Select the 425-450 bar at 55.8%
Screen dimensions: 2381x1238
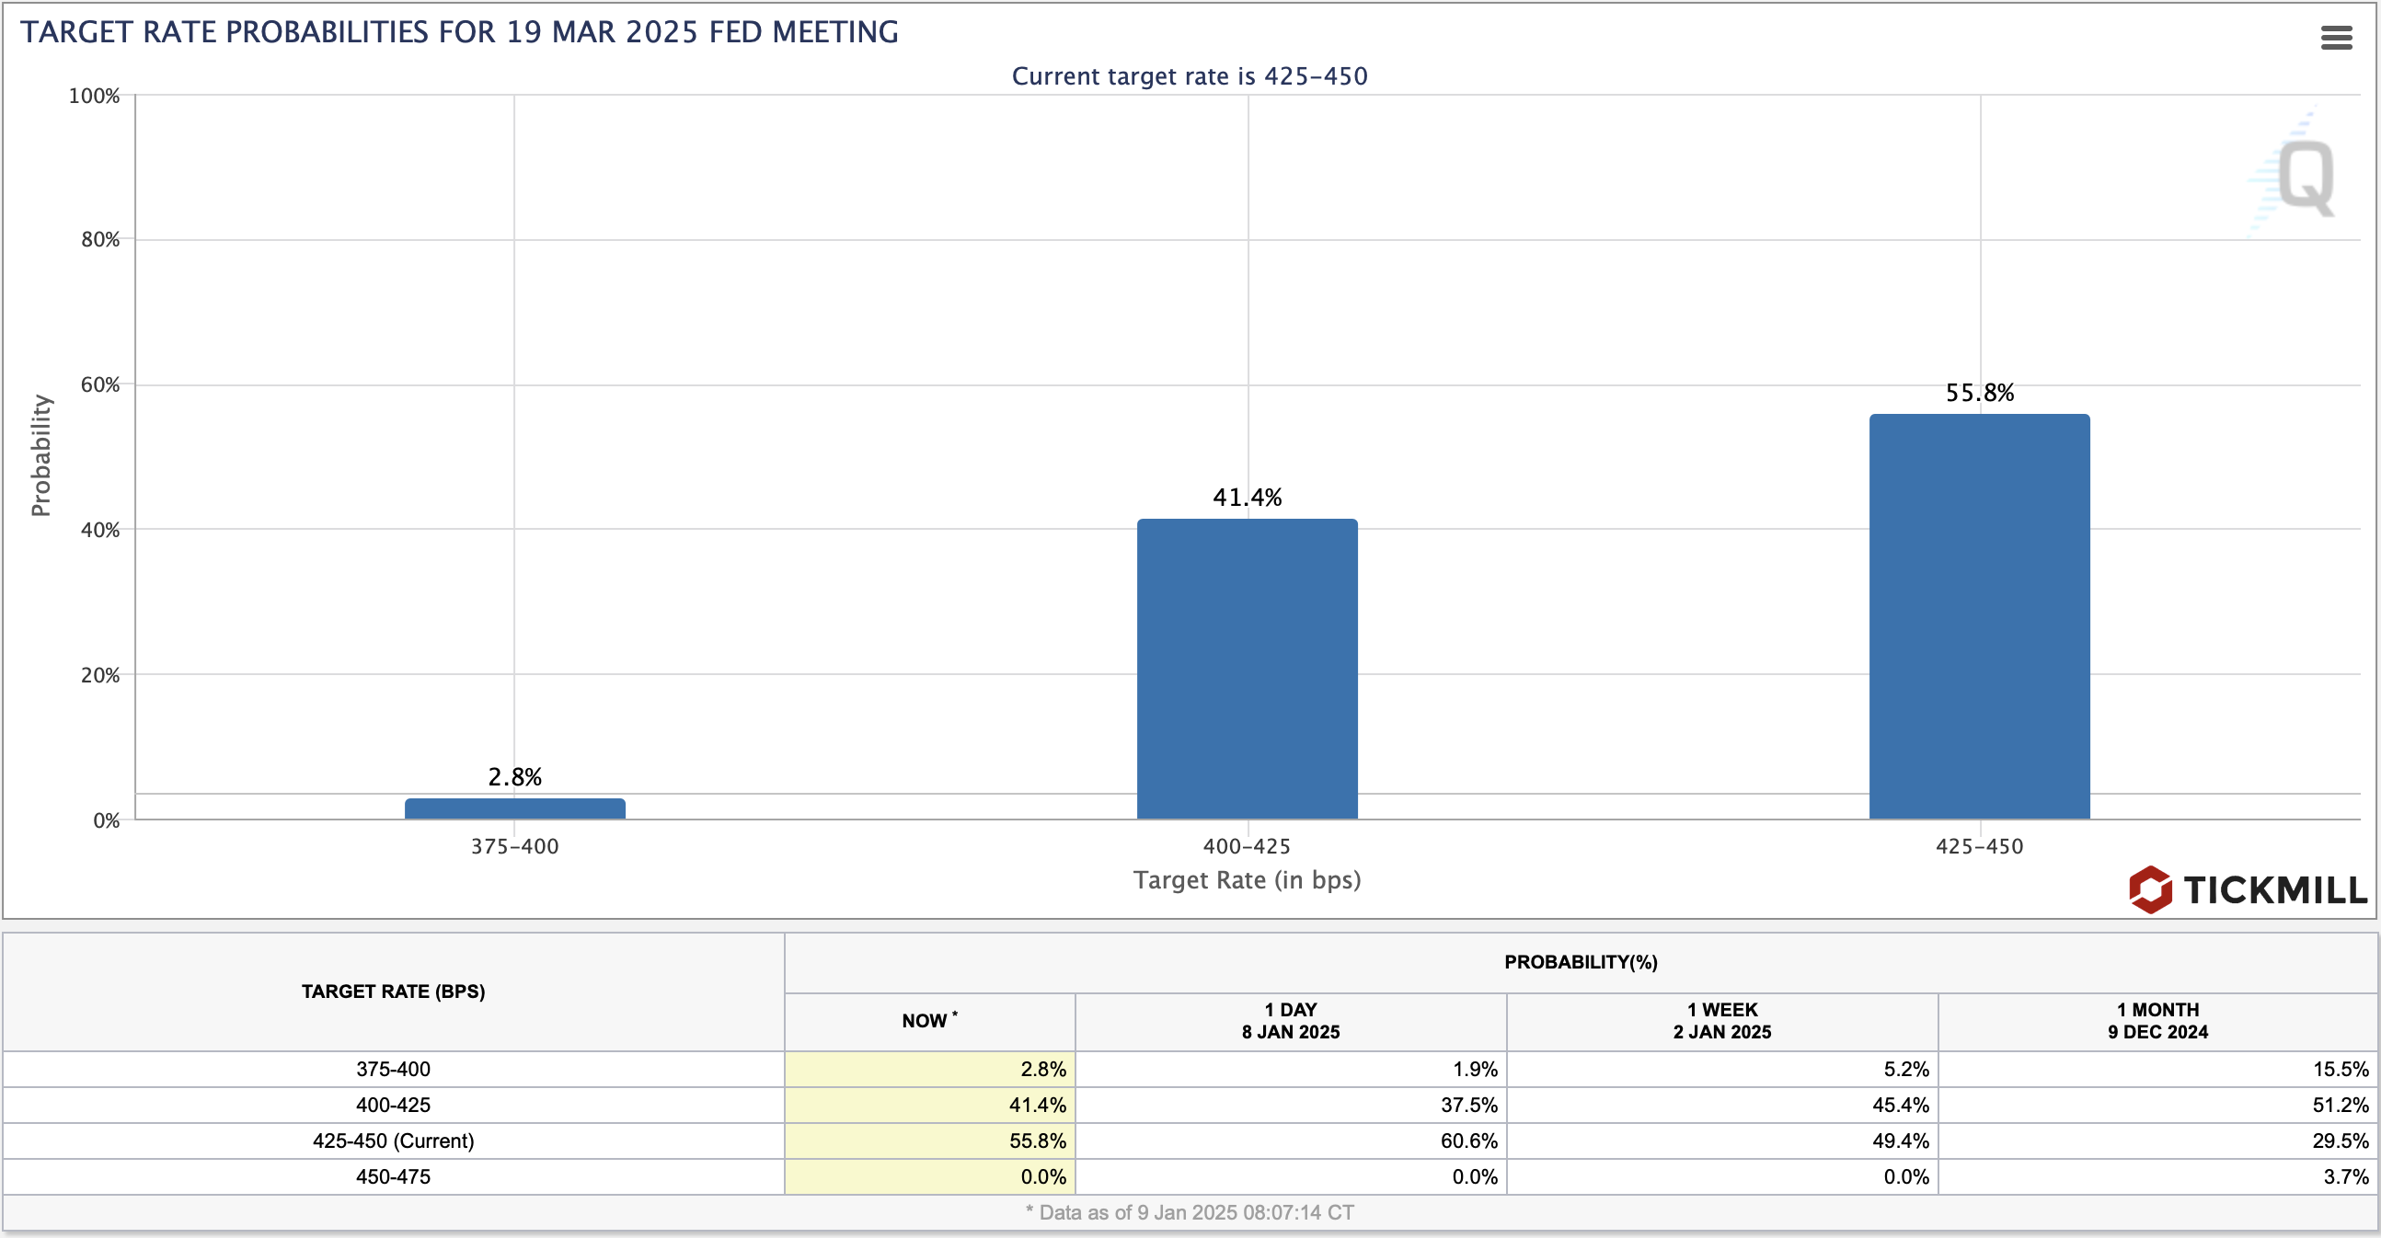point(1979,616)
